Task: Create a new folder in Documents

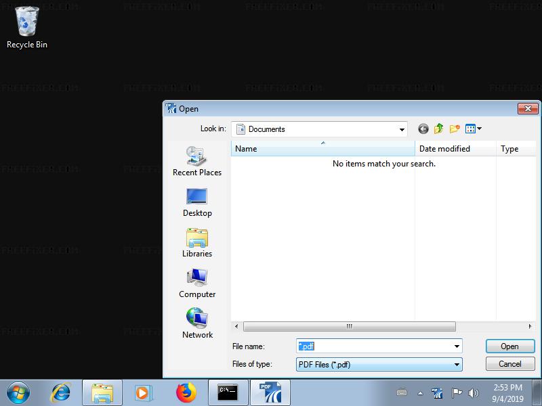Action: (x=455, y=129)
